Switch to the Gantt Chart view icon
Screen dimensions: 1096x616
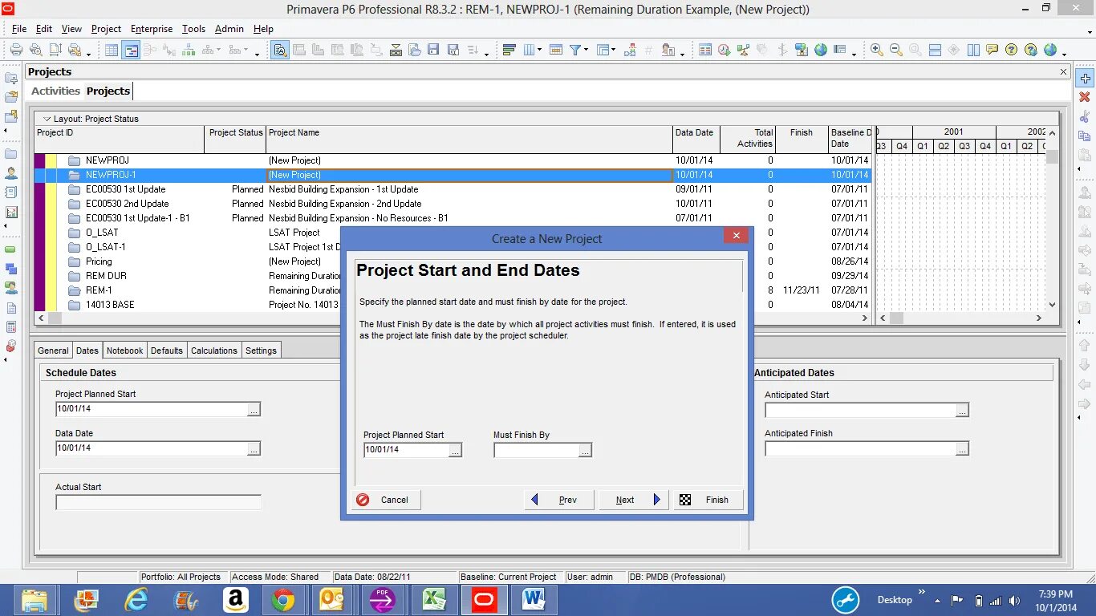[x=131, y=50]
